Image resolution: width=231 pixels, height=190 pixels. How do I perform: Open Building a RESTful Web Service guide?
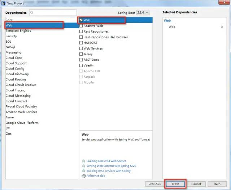pyautogui.click(x=106, y=161)
